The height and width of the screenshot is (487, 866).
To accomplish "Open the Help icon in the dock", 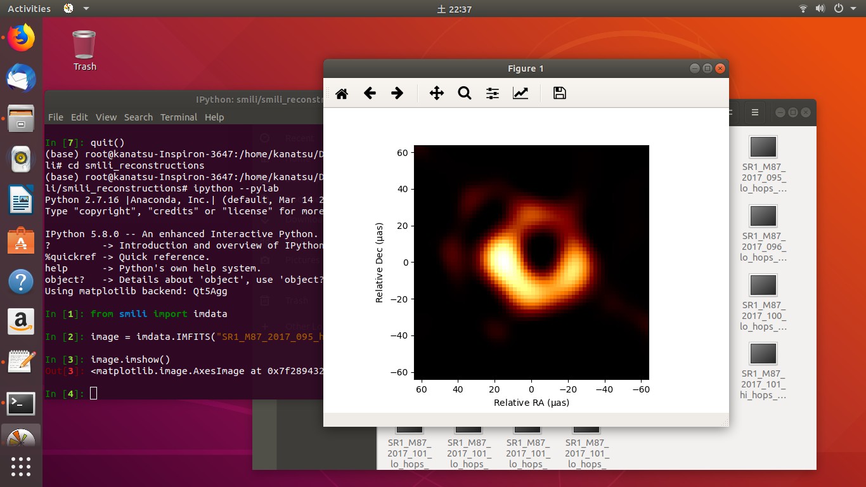I will coord(21,281).
